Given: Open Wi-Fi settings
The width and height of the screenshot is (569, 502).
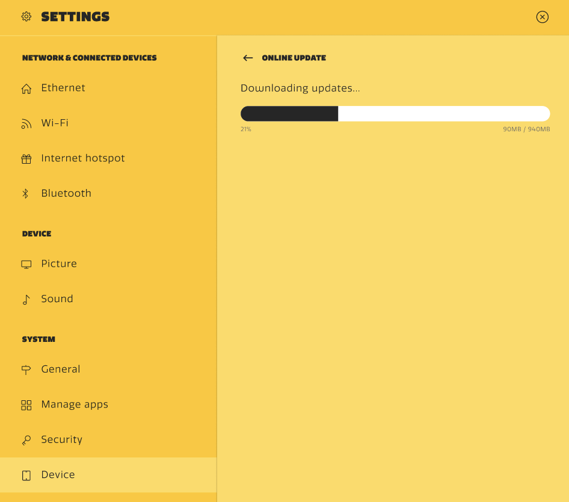Looking at the screenshot, I should pyautogui.click(x=108, y=123).
